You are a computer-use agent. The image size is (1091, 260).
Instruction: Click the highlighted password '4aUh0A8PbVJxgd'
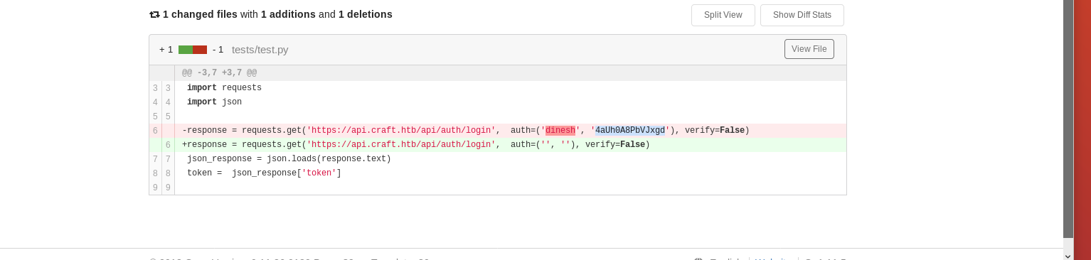(630, 131)
